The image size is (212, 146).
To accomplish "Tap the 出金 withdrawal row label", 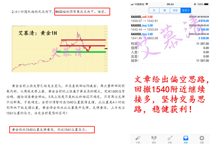I will (135, 56).
